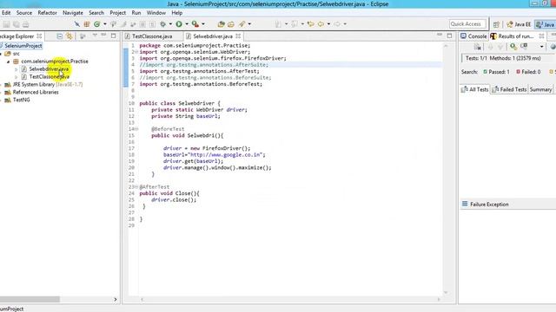Viewport: 556px width, 312px height.
Task: Maximize the code editor area
Action: [450, 36]
